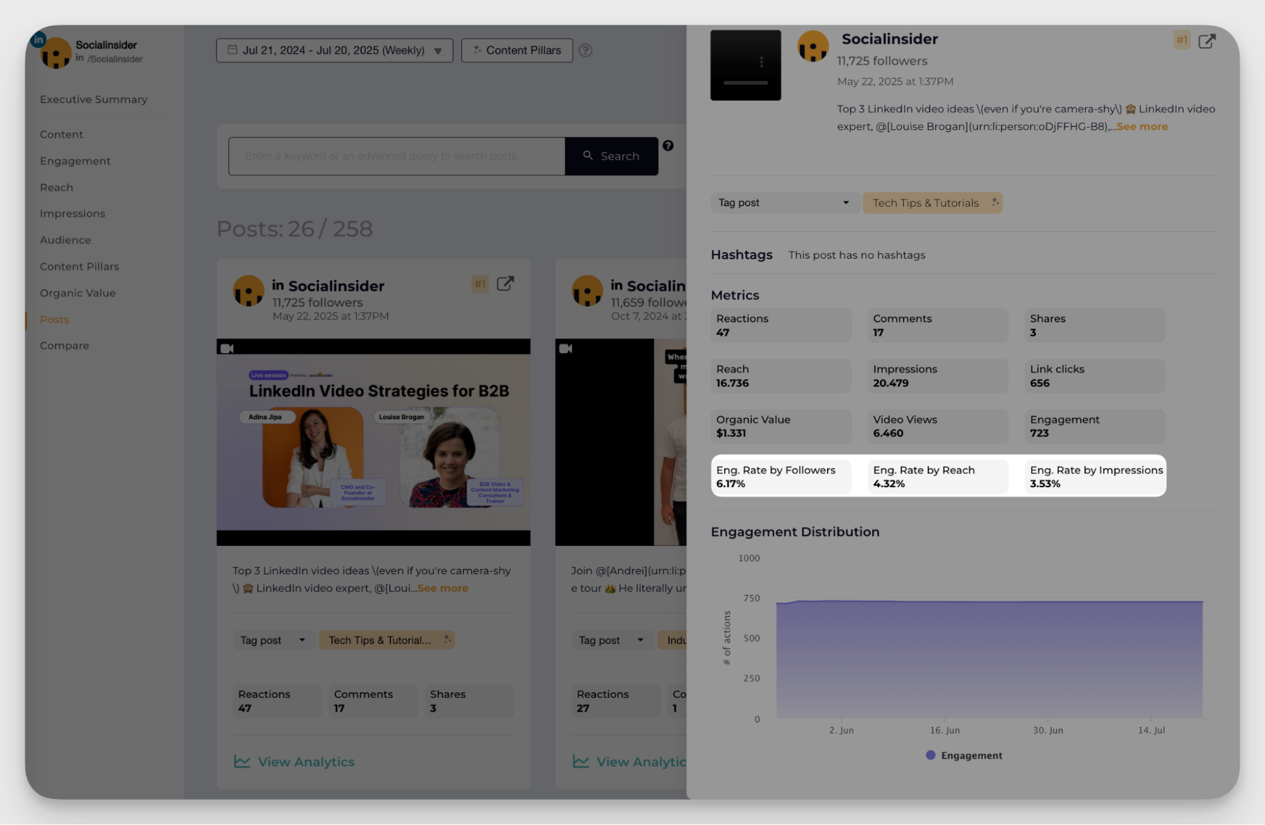The width and height of the screenshot is (1265, 825).
Task: Click the #1 rank badge in detail panel
Action: 1181,40
